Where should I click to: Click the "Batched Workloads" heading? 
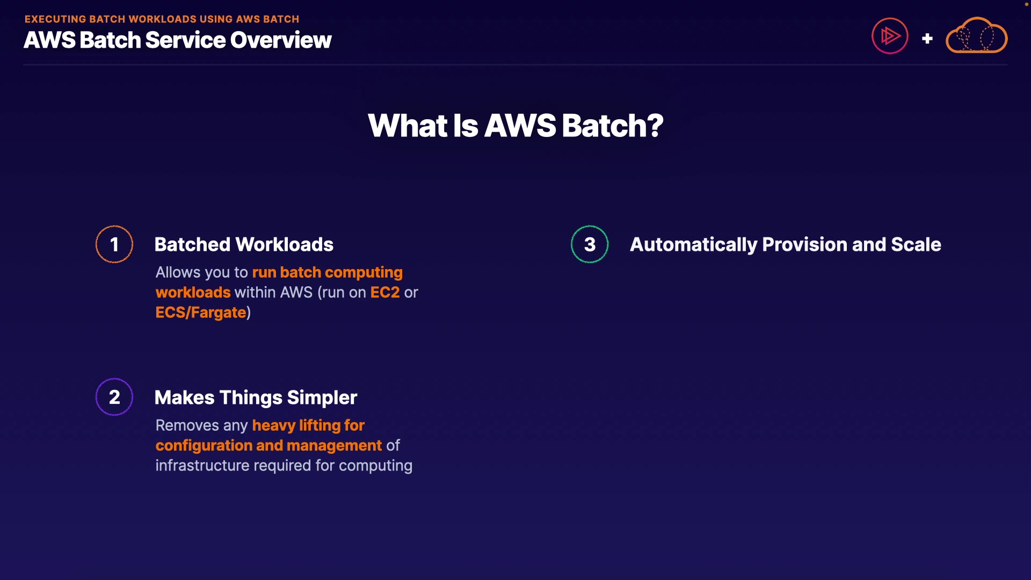[x=244, y=244]
